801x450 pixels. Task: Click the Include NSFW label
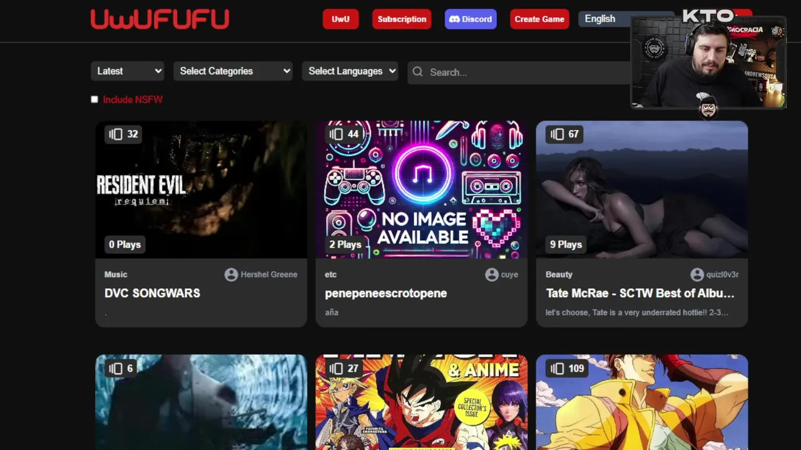133,99
